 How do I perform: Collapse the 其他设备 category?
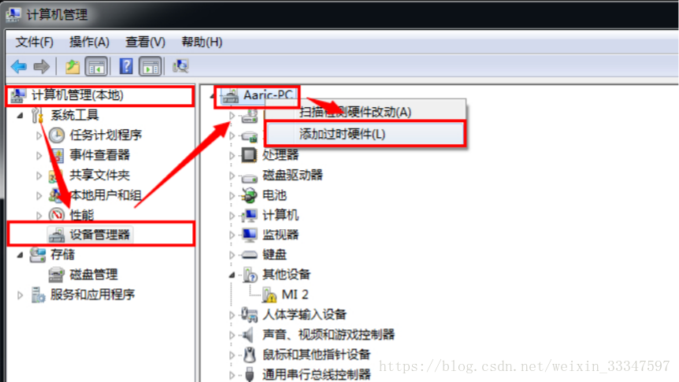[x=232, y=275]
